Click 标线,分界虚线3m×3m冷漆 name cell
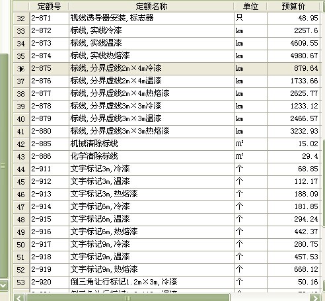Viewport: 325px width, 301px height. 151,107
